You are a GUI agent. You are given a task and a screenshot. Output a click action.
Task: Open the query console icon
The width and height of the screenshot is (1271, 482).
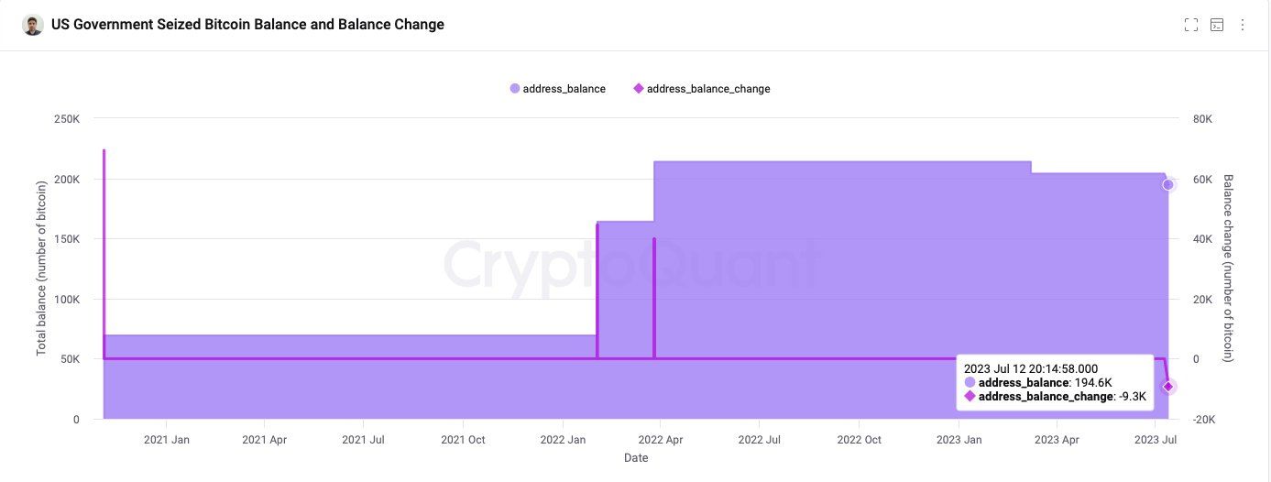point(1217,25)
